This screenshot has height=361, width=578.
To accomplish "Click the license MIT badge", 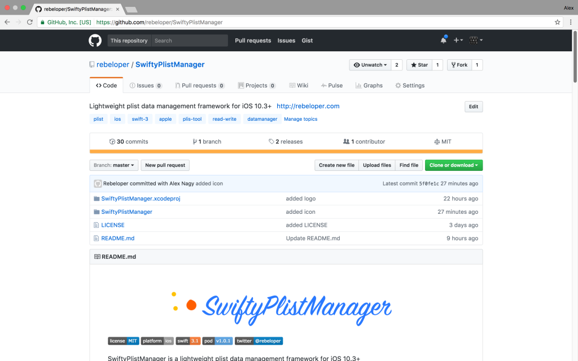I will (x=124, y=341).
